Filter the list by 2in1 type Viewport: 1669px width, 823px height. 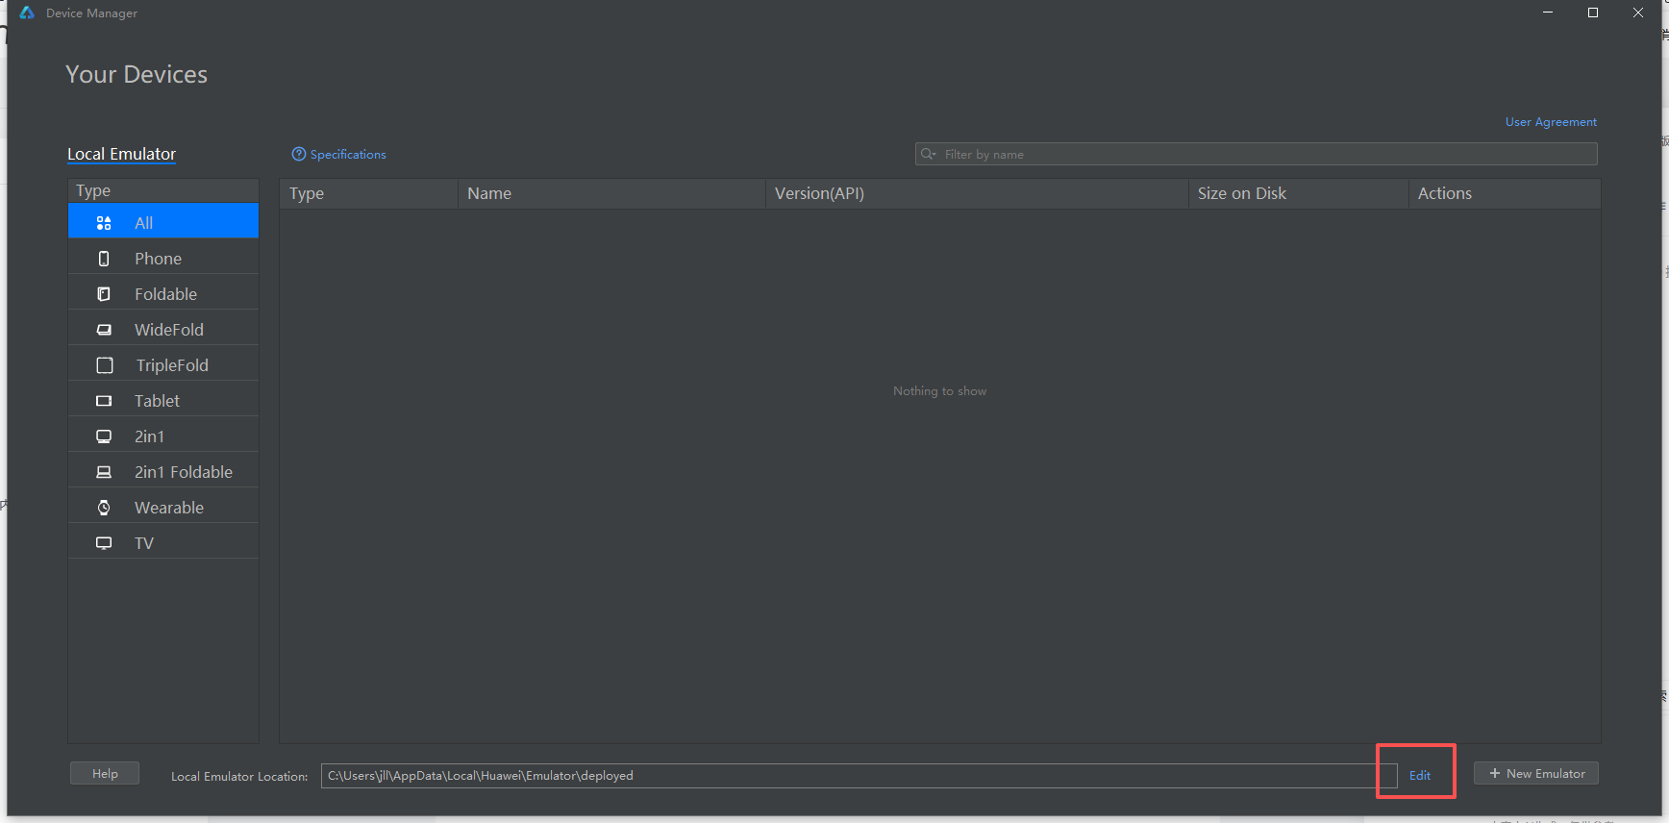click(163, 436)
